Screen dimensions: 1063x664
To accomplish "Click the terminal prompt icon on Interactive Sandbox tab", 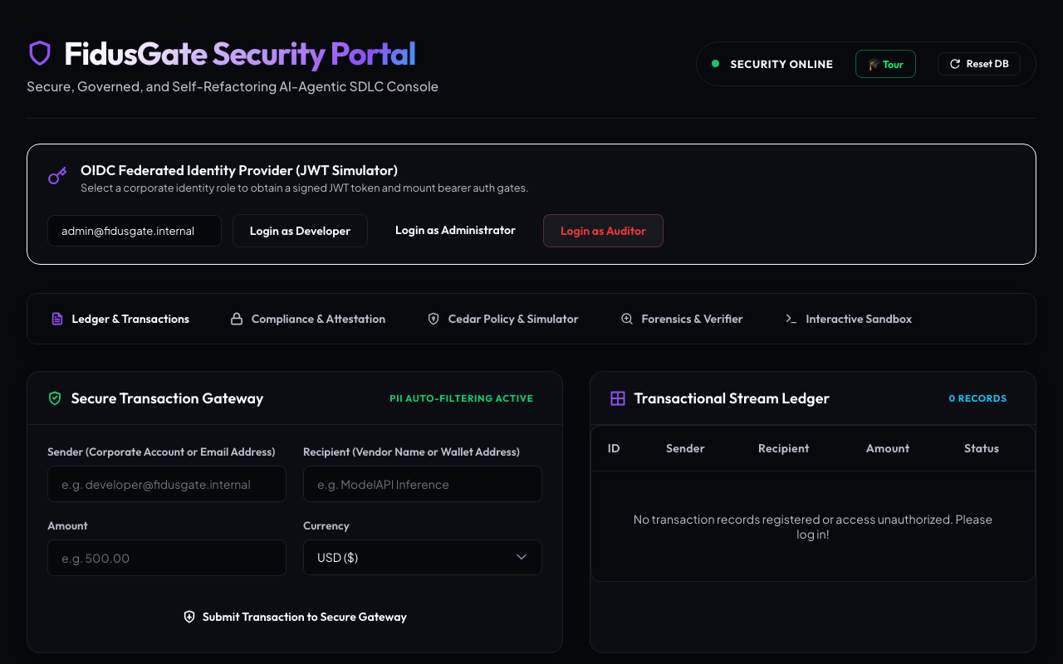I will (x=791, y=319).
